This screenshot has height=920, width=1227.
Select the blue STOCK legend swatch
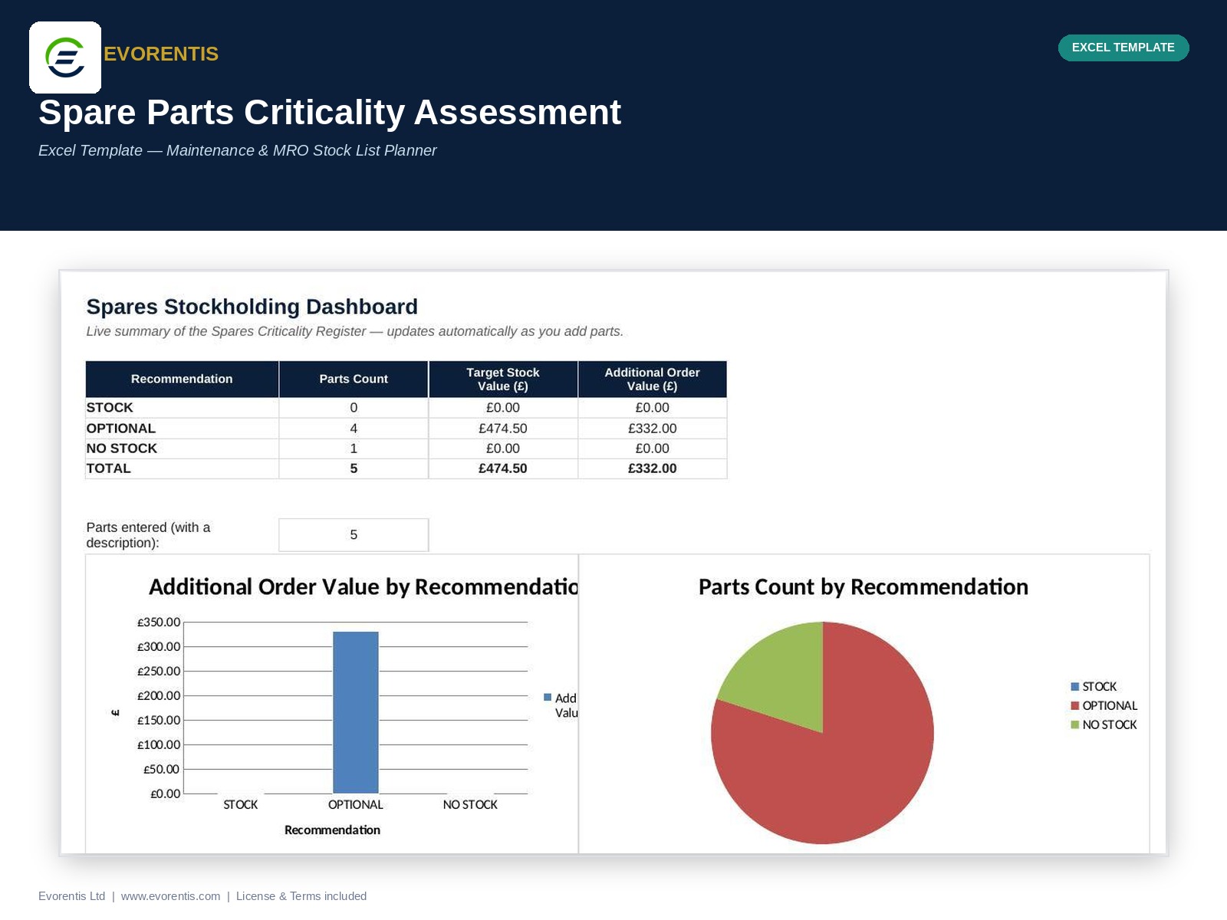click(x=1075, y=687)
